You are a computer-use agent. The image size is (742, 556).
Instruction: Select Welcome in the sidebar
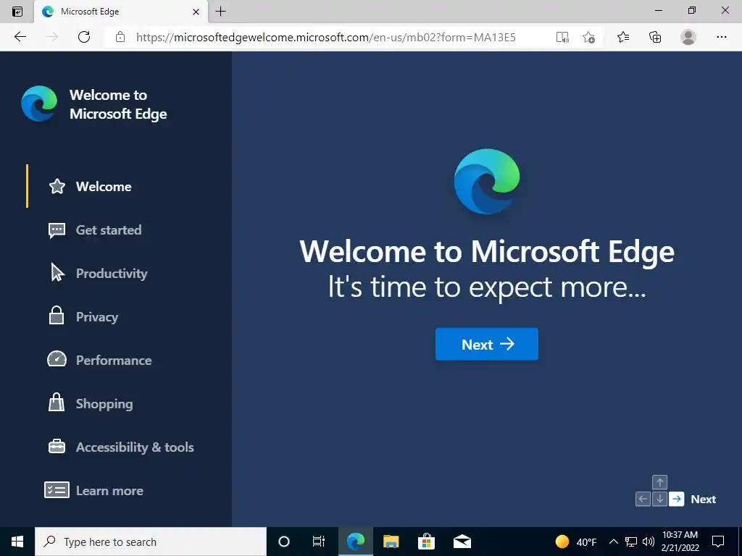coord(104,187)
